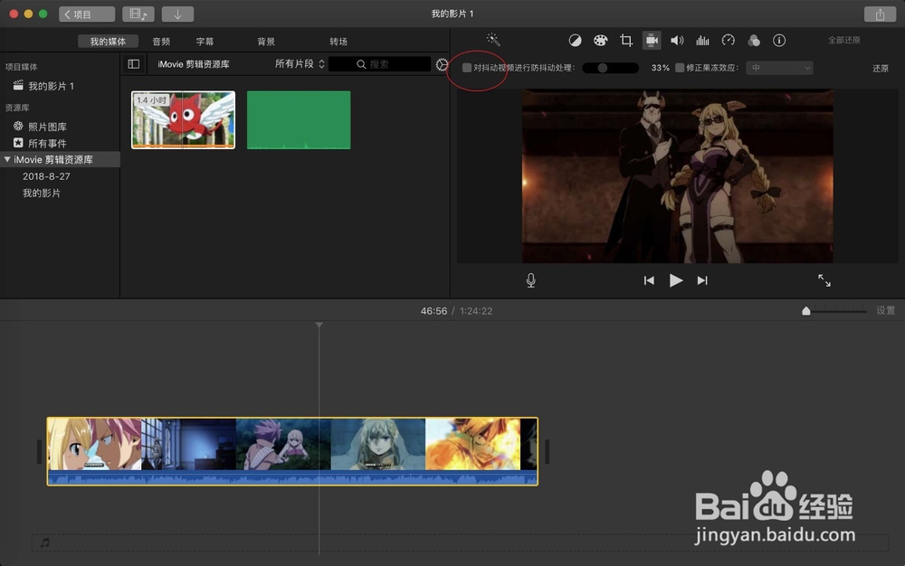Screen dimensions: 905x566
Task: Switch to the 我的媒体 tab
Action: (108, 42)
